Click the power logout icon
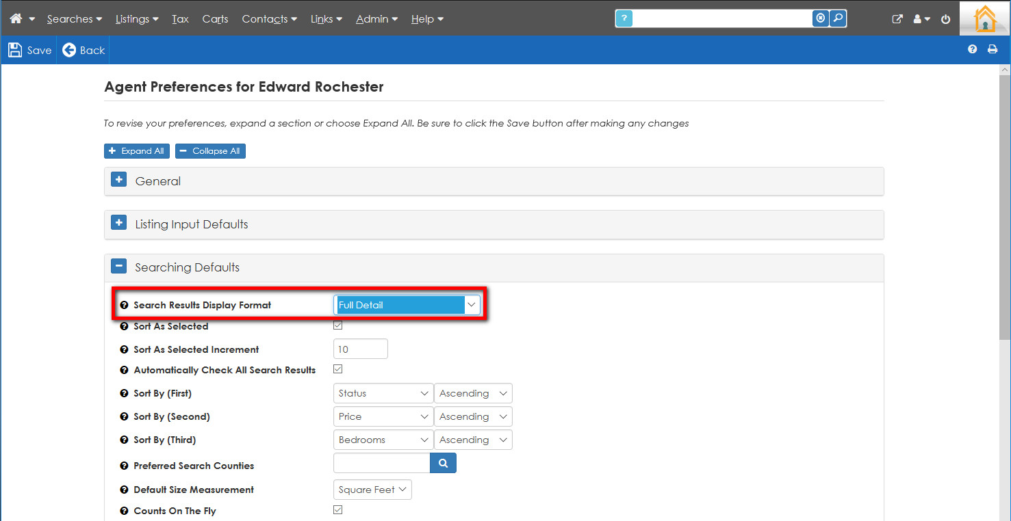The height and width of the screenshot is (521, 1011). pos(945,19)
